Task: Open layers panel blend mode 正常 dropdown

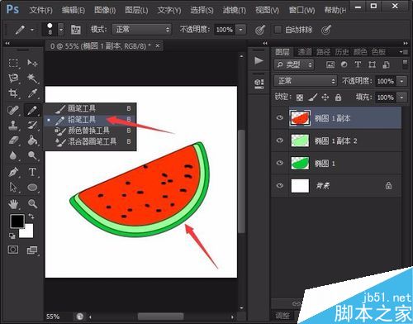Action: coord(306,81)
